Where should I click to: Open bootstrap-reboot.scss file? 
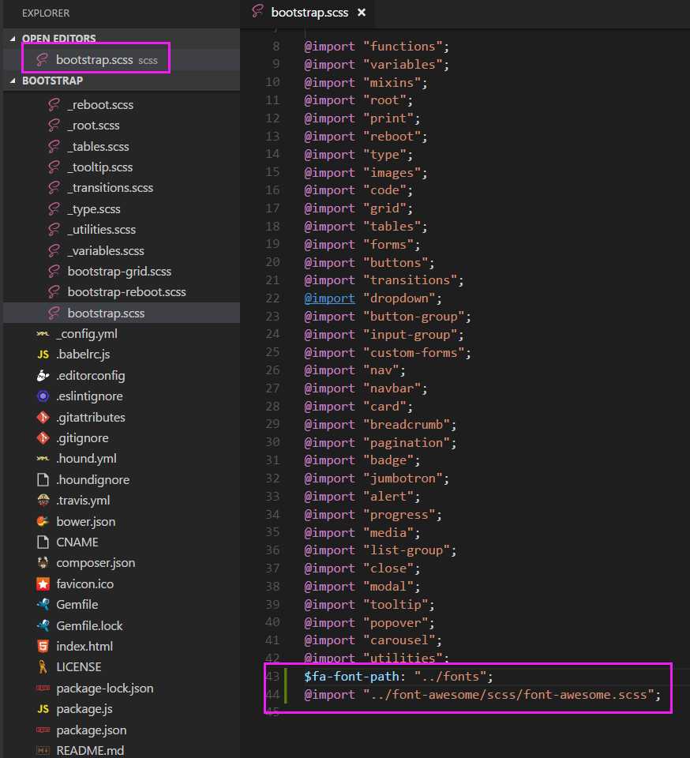coord(126,292)
